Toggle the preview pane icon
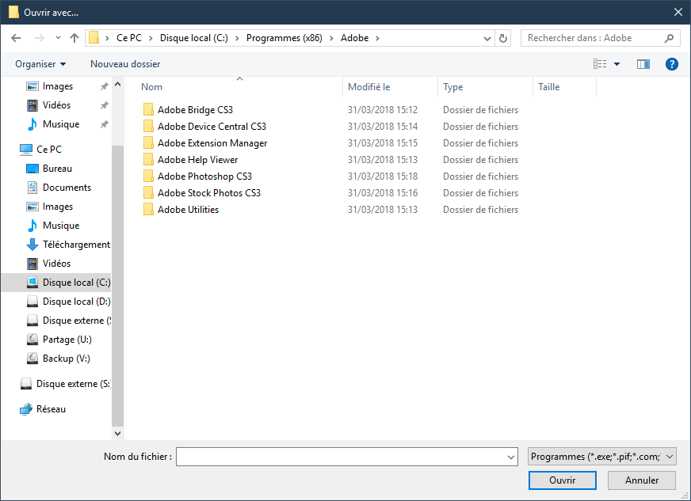The width and height of the screenshot is (691, 501). [643, 64]
